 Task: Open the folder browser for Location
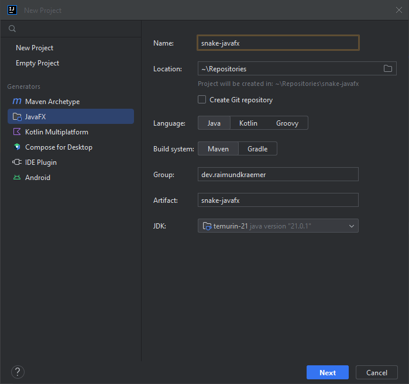pos(387,69)
